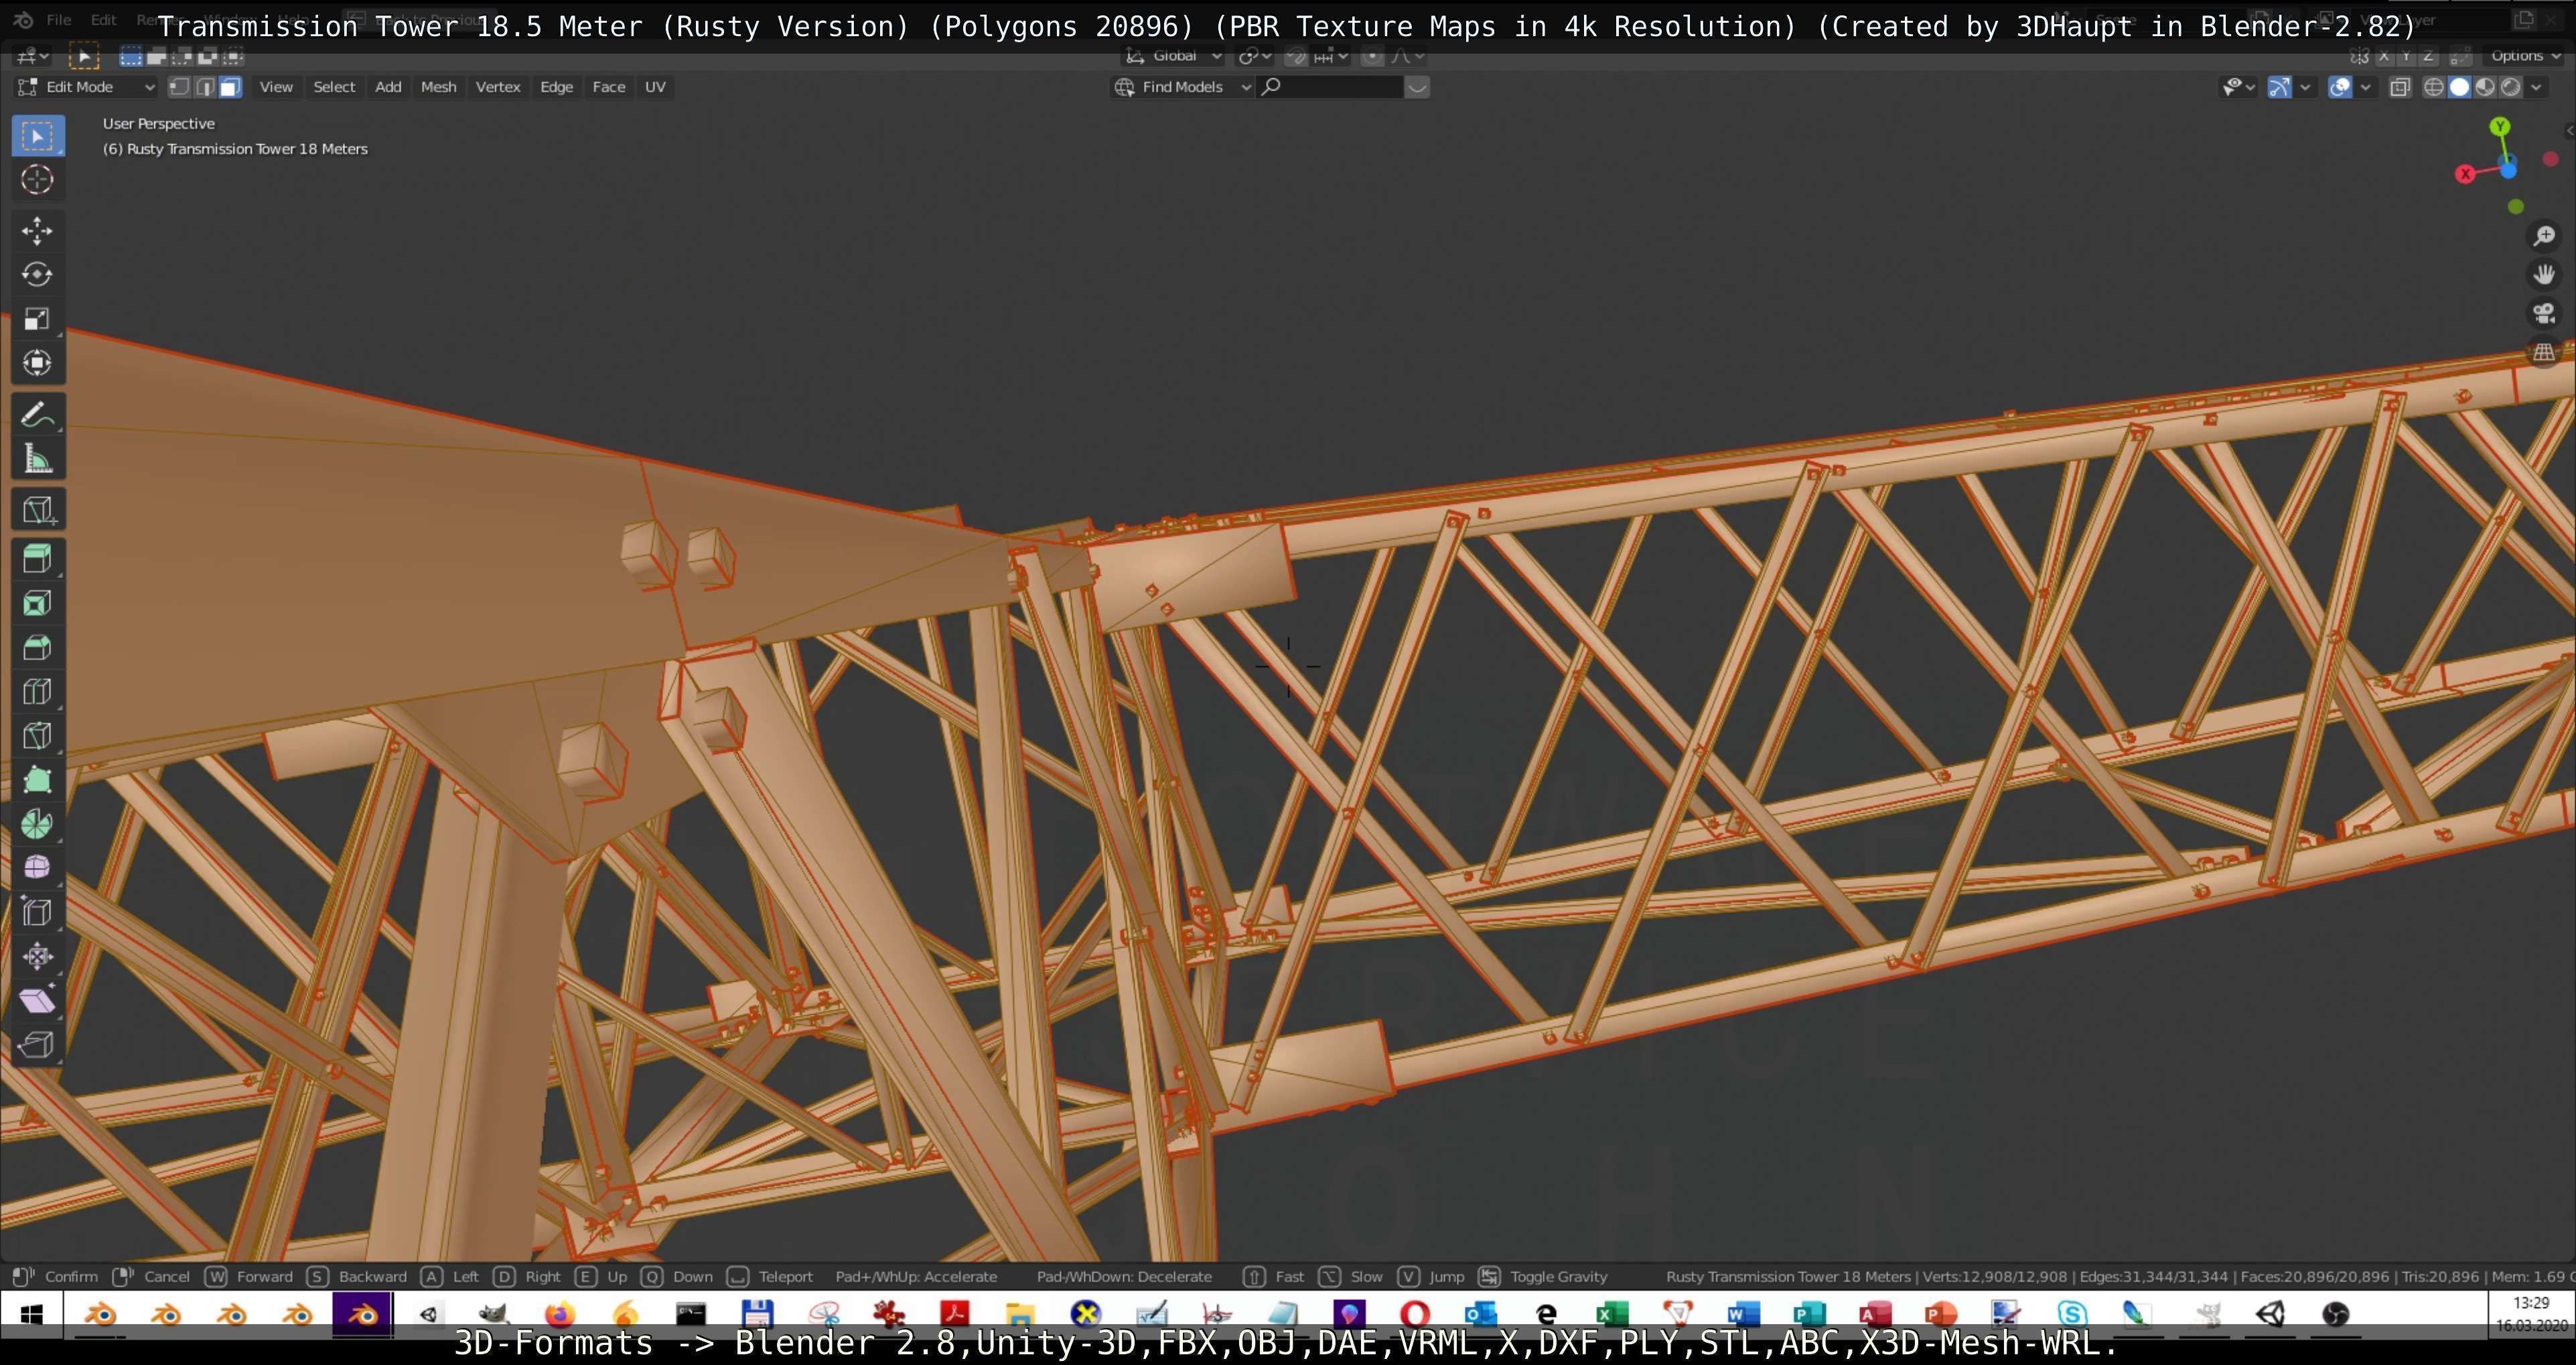Toggle the camera view icon
This screenshot has height=1365, width=2576.
pos(2544,313)
